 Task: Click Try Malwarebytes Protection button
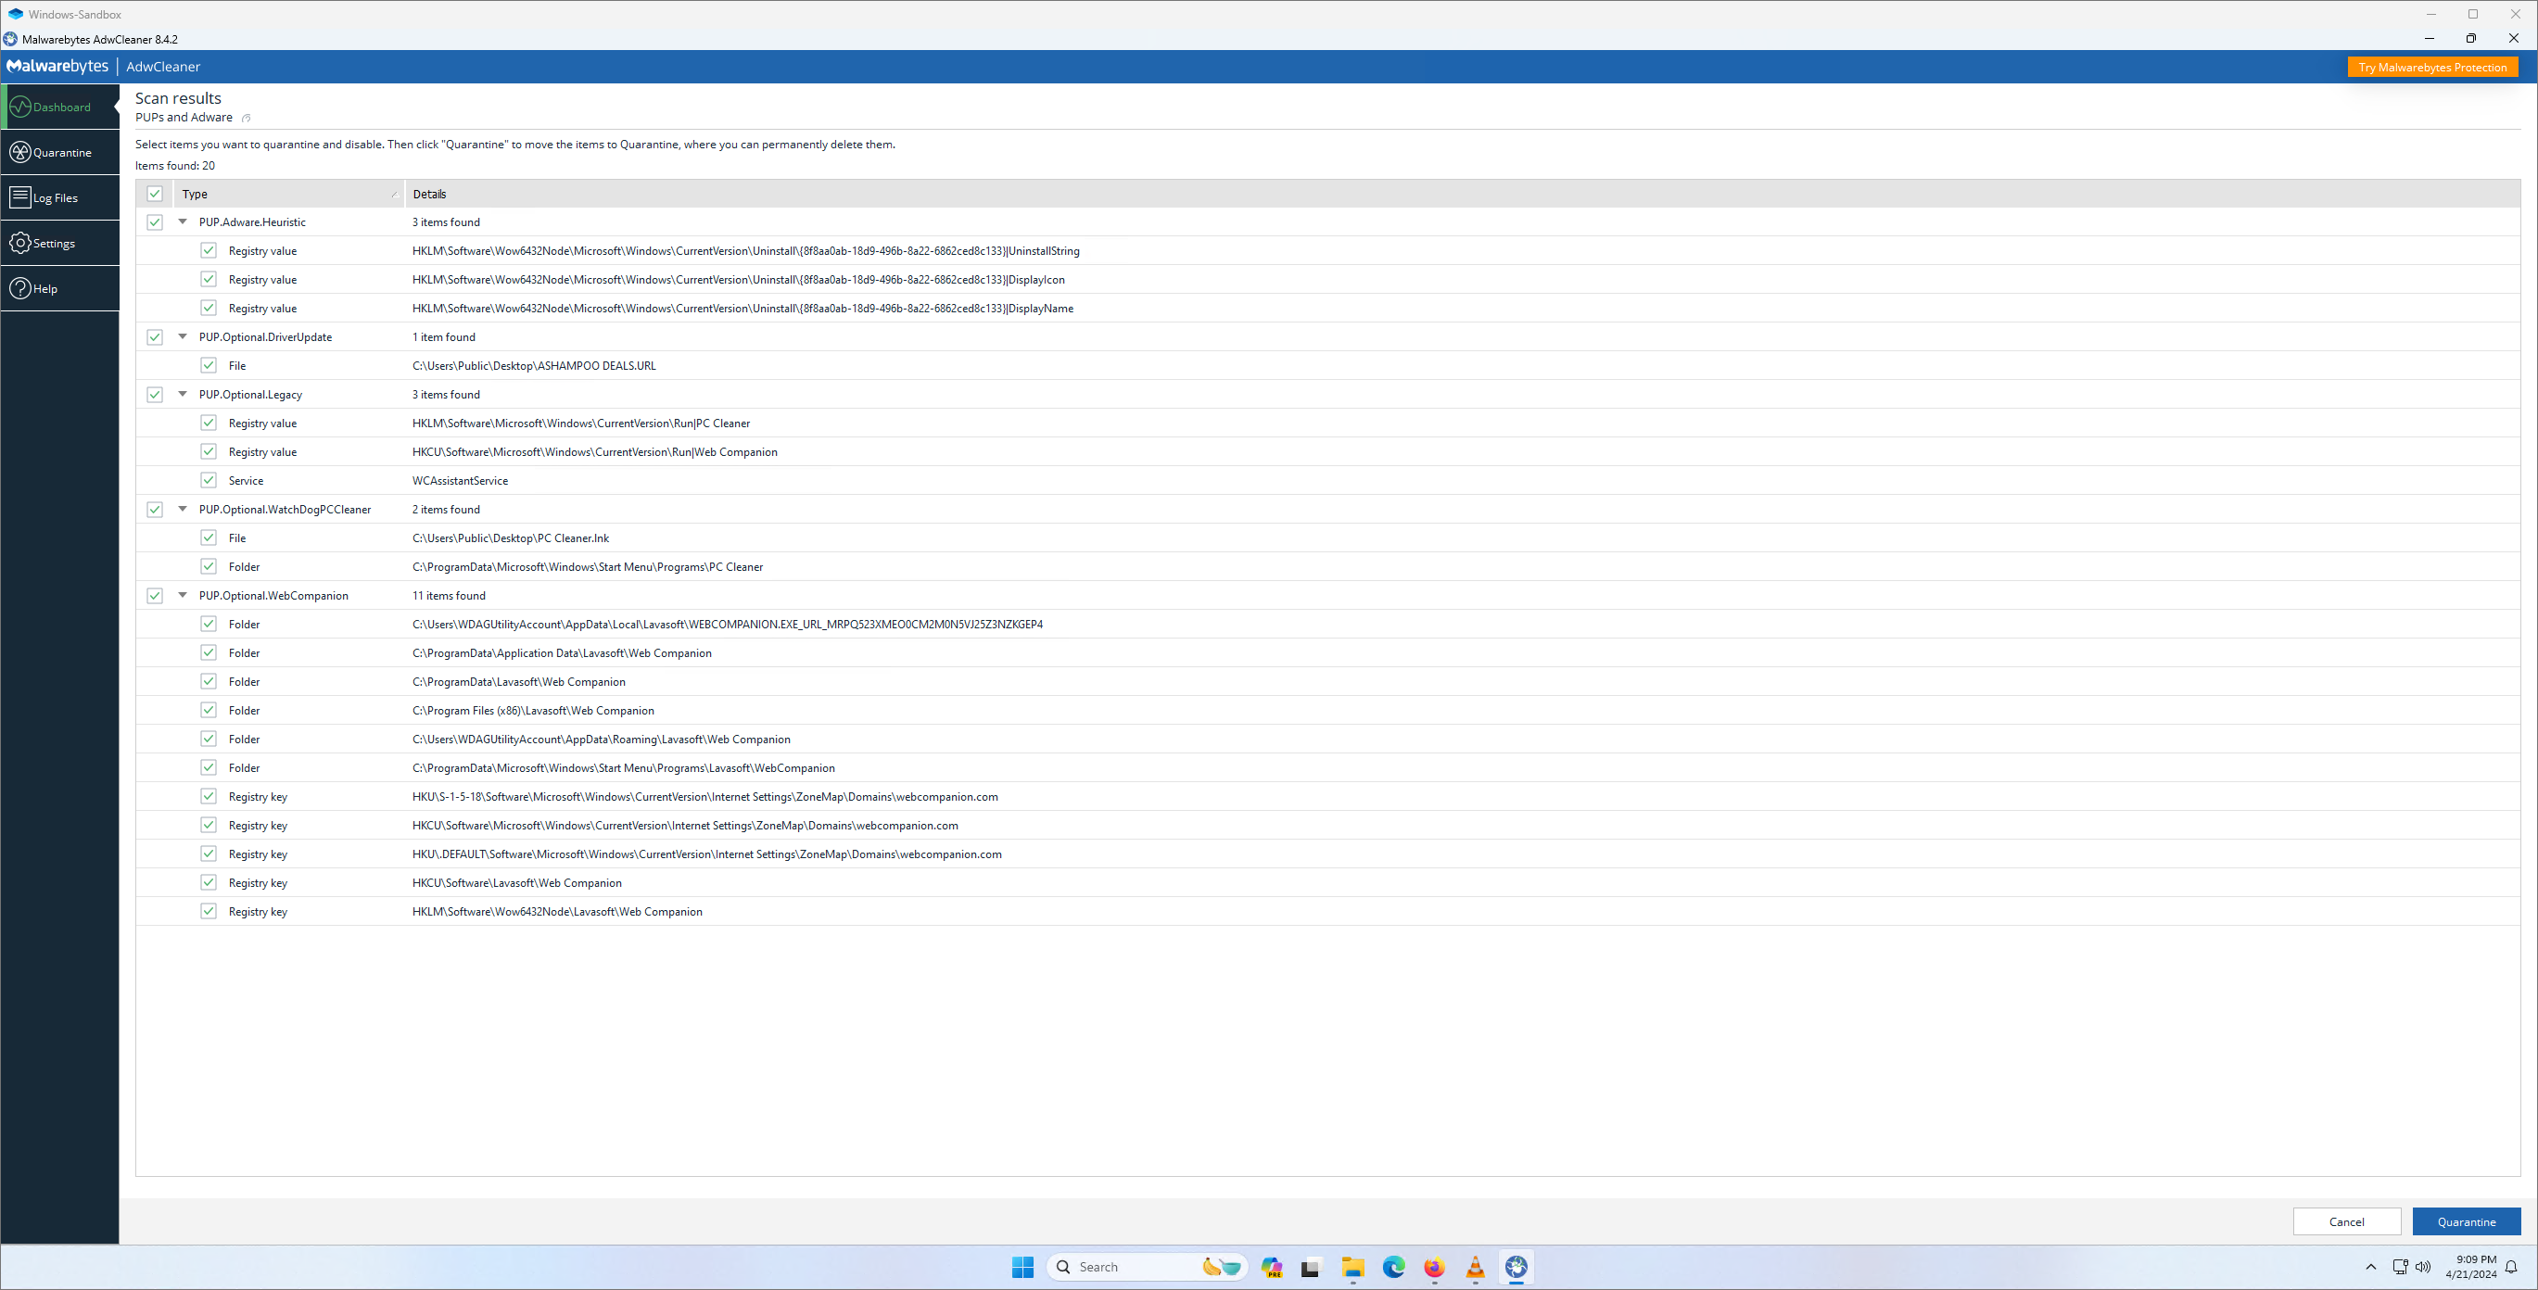2431,67
